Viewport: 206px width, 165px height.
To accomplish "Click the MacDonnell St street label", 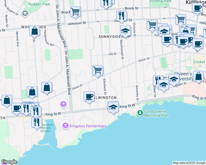I will tap(122, 50).
